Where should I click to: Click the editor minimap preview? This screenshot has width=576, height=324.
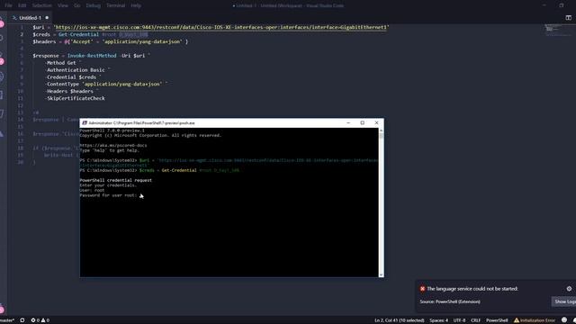click(x=558, y=30)
